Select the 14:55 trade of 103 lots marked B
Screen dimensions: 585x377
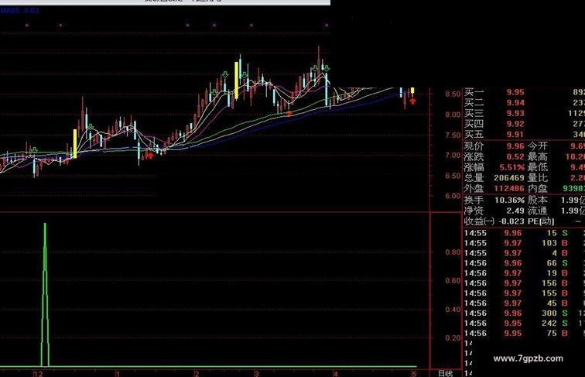524,243
